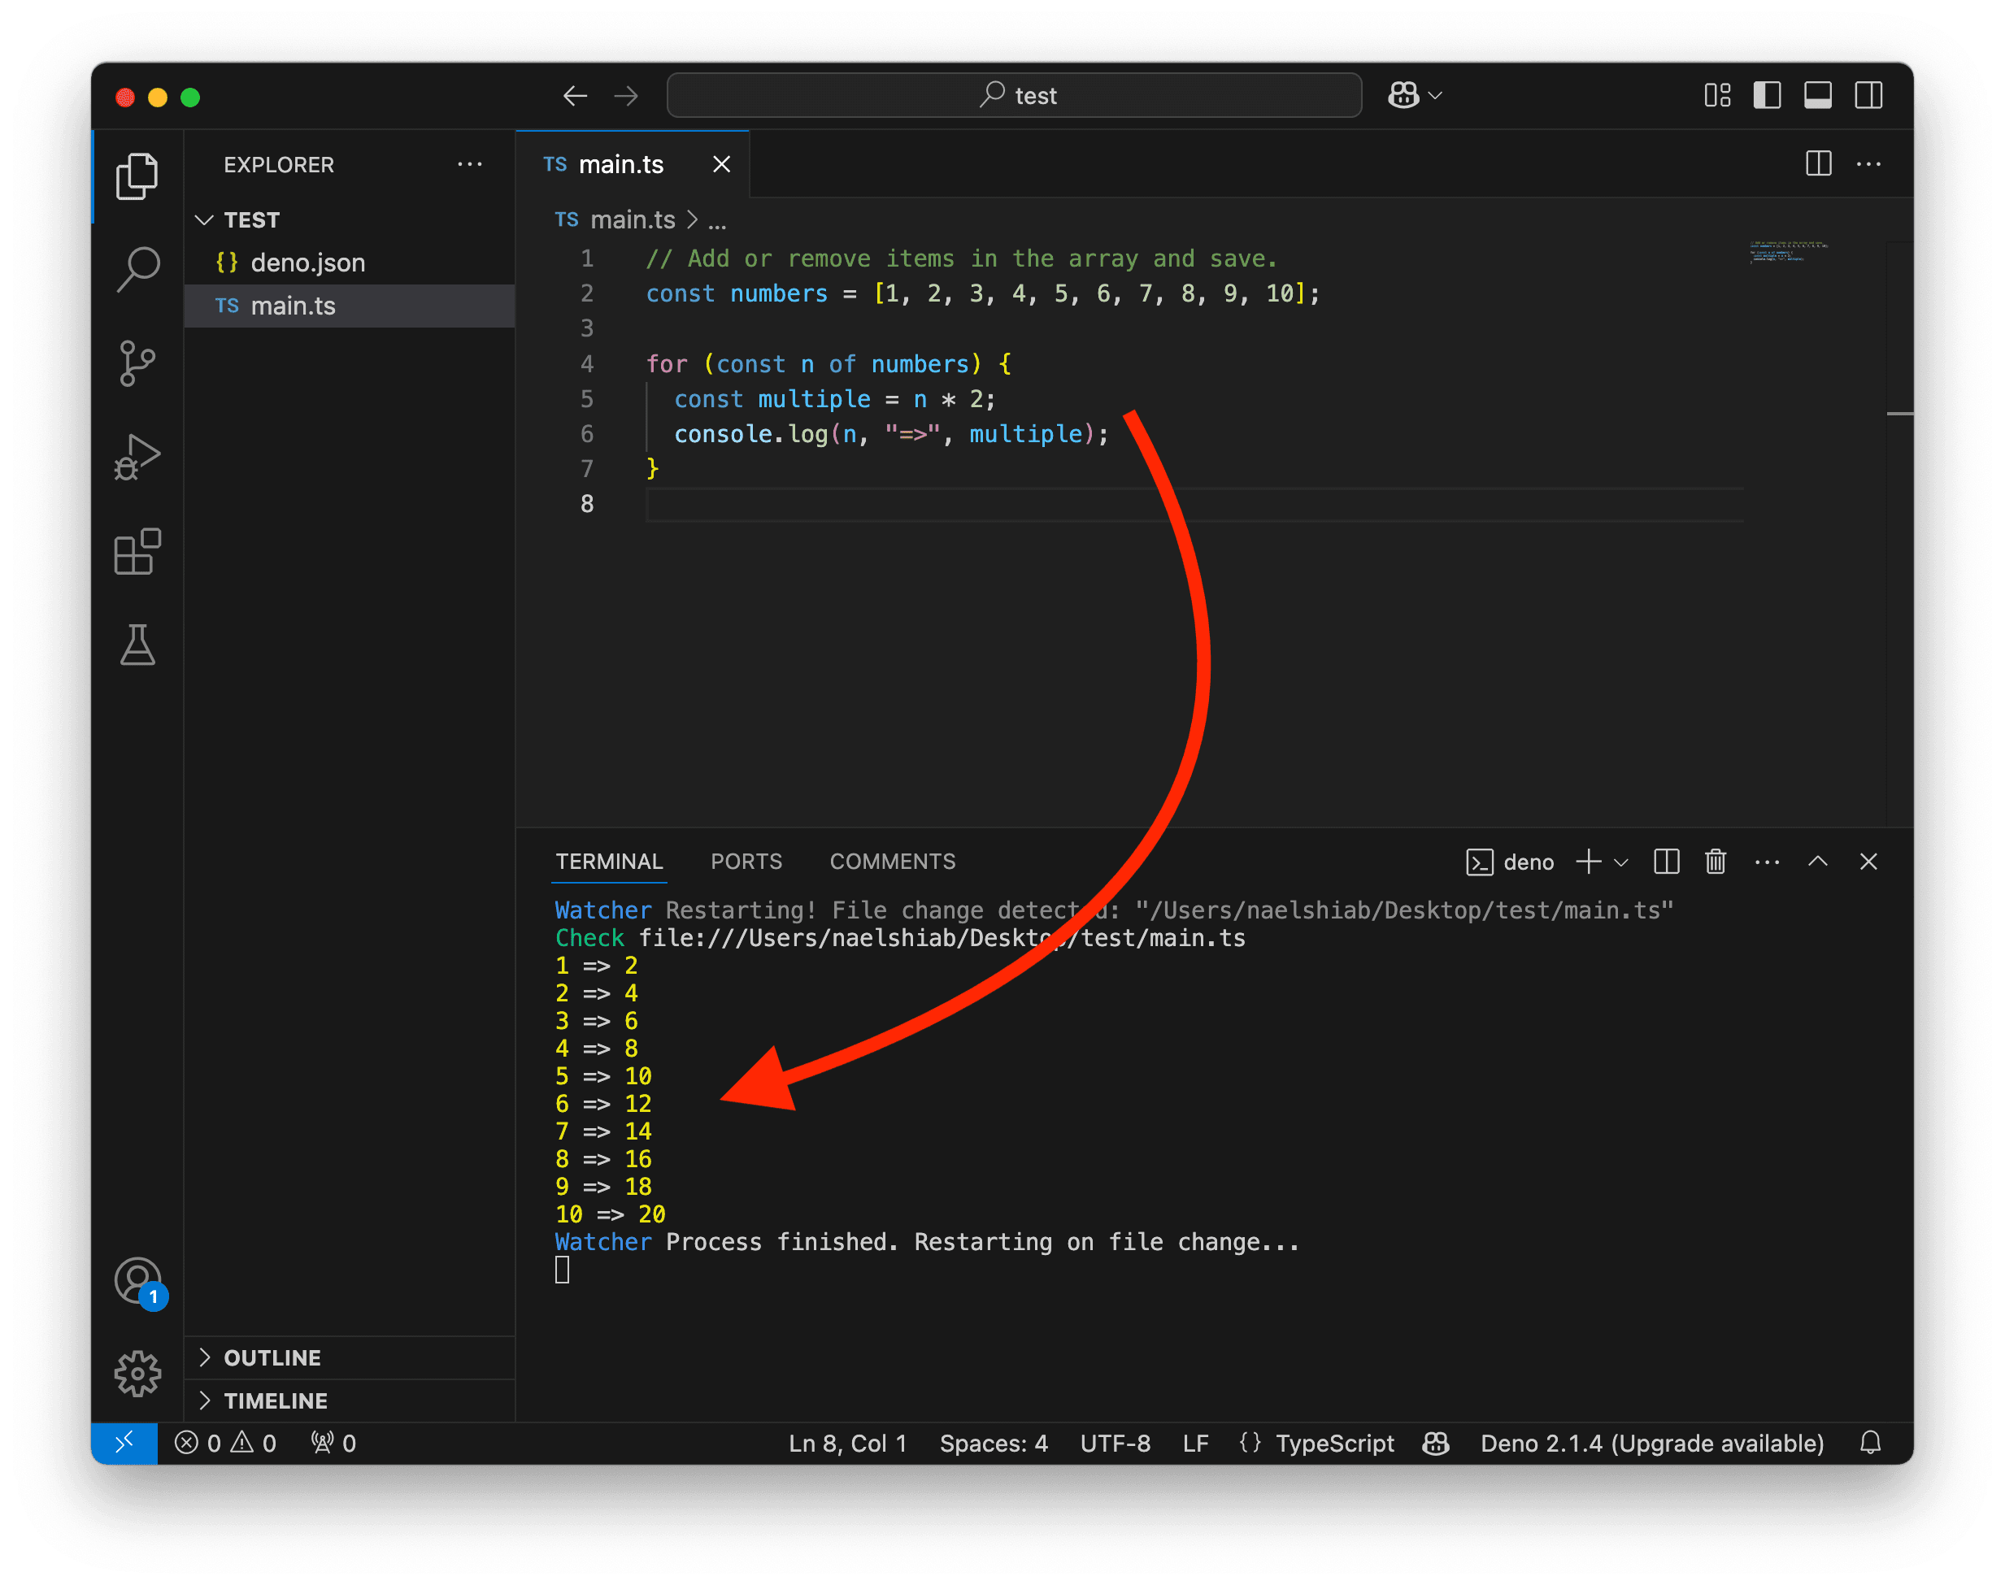Screen dimensions: 2005x1585
Task: Open Copilot status icon in the status bar
Action: tap(1435, 1442)
